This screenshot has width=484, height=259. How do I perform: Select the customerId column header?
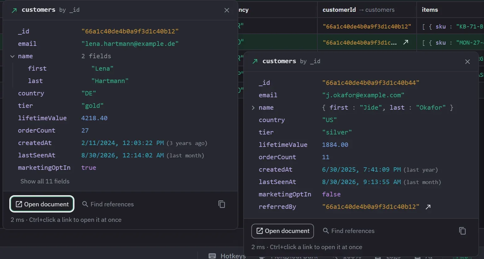(367, 10)
